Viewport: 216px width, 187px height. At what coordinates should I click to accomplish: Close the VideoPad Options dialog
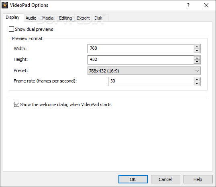206,5
